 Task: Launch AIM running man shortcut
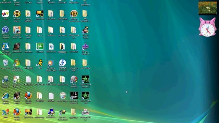tap(40, 63)
